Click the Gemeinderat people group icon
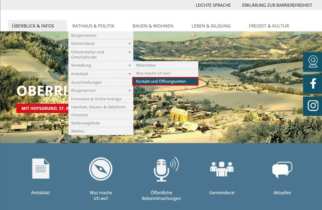 coord(221,169)
